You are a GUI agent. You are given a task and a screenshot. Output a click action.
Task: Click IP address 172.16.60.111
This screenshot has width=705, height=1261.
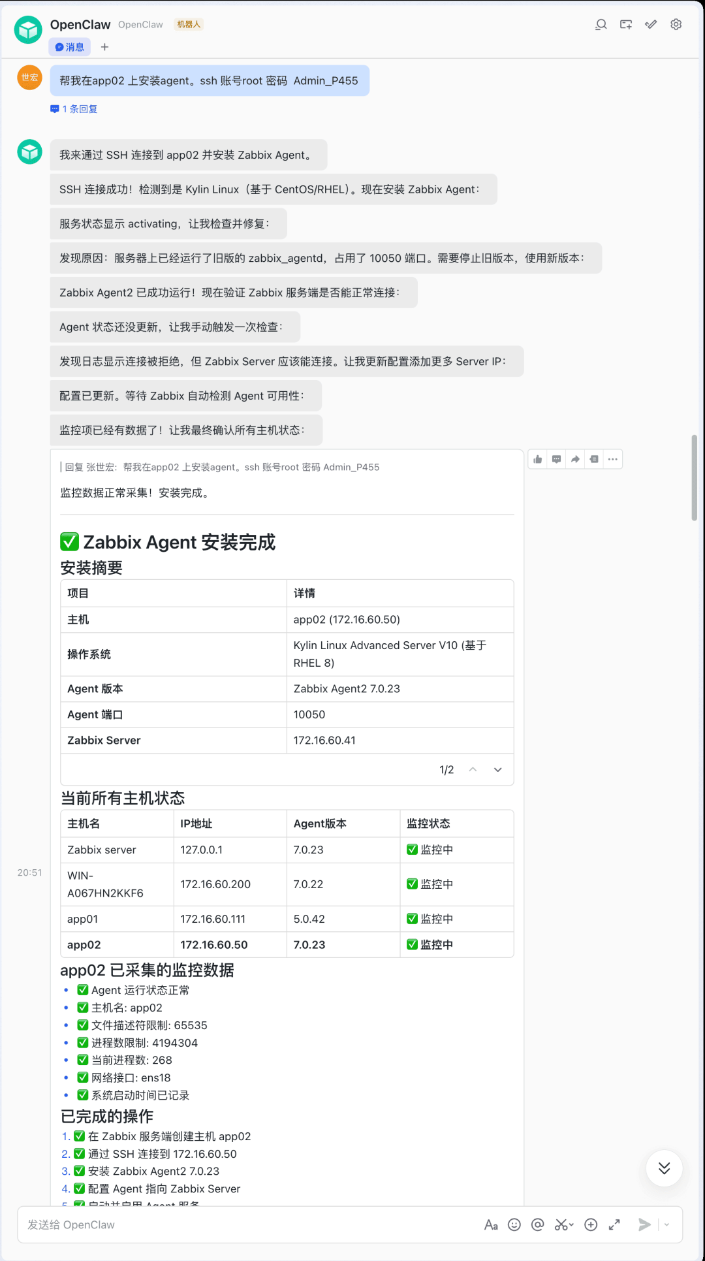pyautogui.click(x=213, y=919)
